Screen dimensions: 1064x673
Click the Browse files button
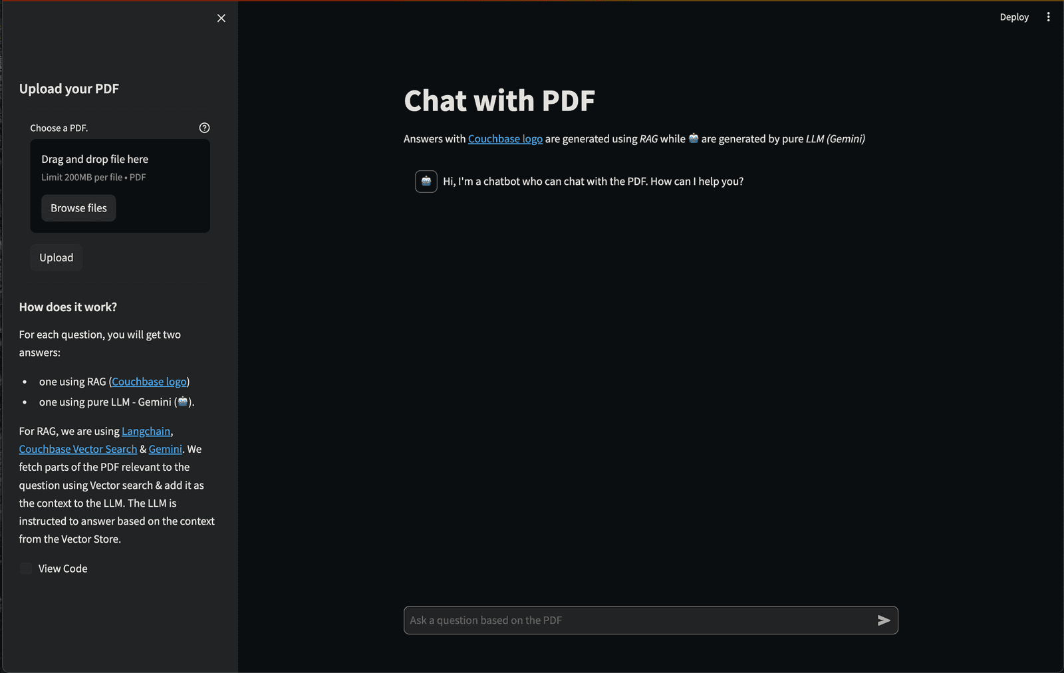pos(78,207)
